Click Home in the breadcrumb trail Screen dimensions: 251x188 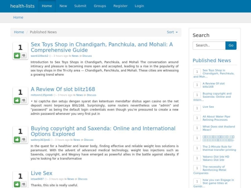[19, 32]
